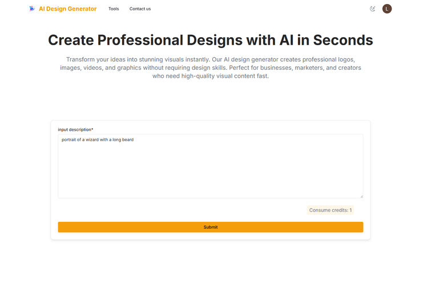The height and width of the screenshot is (283, 428).
Task: Toggle dark mode with the moon icon
Action: [x=373, y=9]
